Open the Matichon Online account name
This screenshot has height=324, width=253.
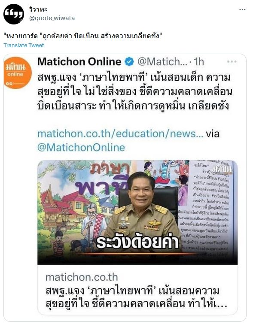coord(79,62)
